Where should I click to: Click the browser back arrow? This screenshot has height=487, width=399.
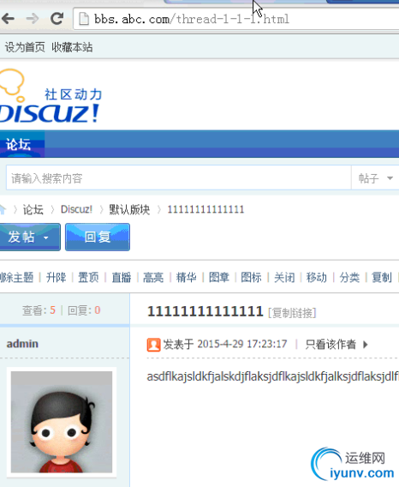pyautogui.click(x=8, y=19)
